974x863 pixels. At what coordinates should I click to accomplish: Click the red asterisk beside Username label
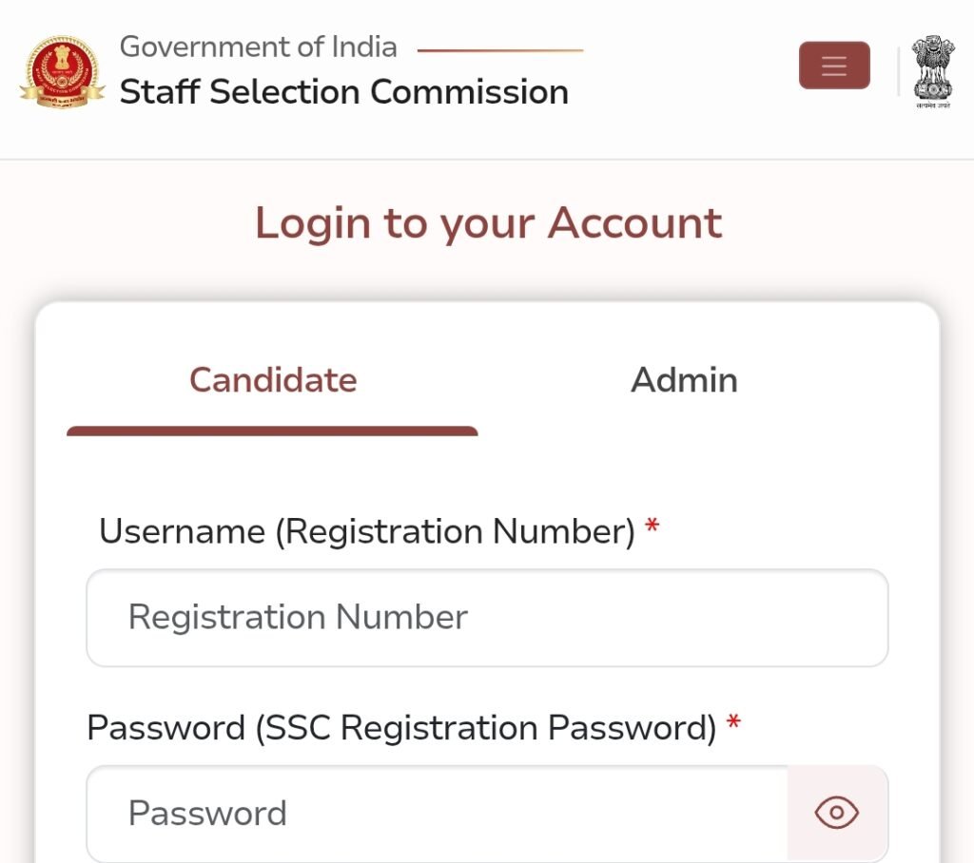click(652, 527)
